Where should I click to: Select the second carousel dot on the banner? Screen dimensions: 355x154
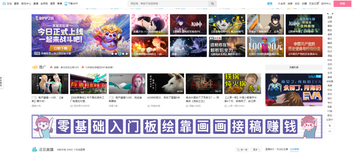pyautogui.click(x=116, y=54)
